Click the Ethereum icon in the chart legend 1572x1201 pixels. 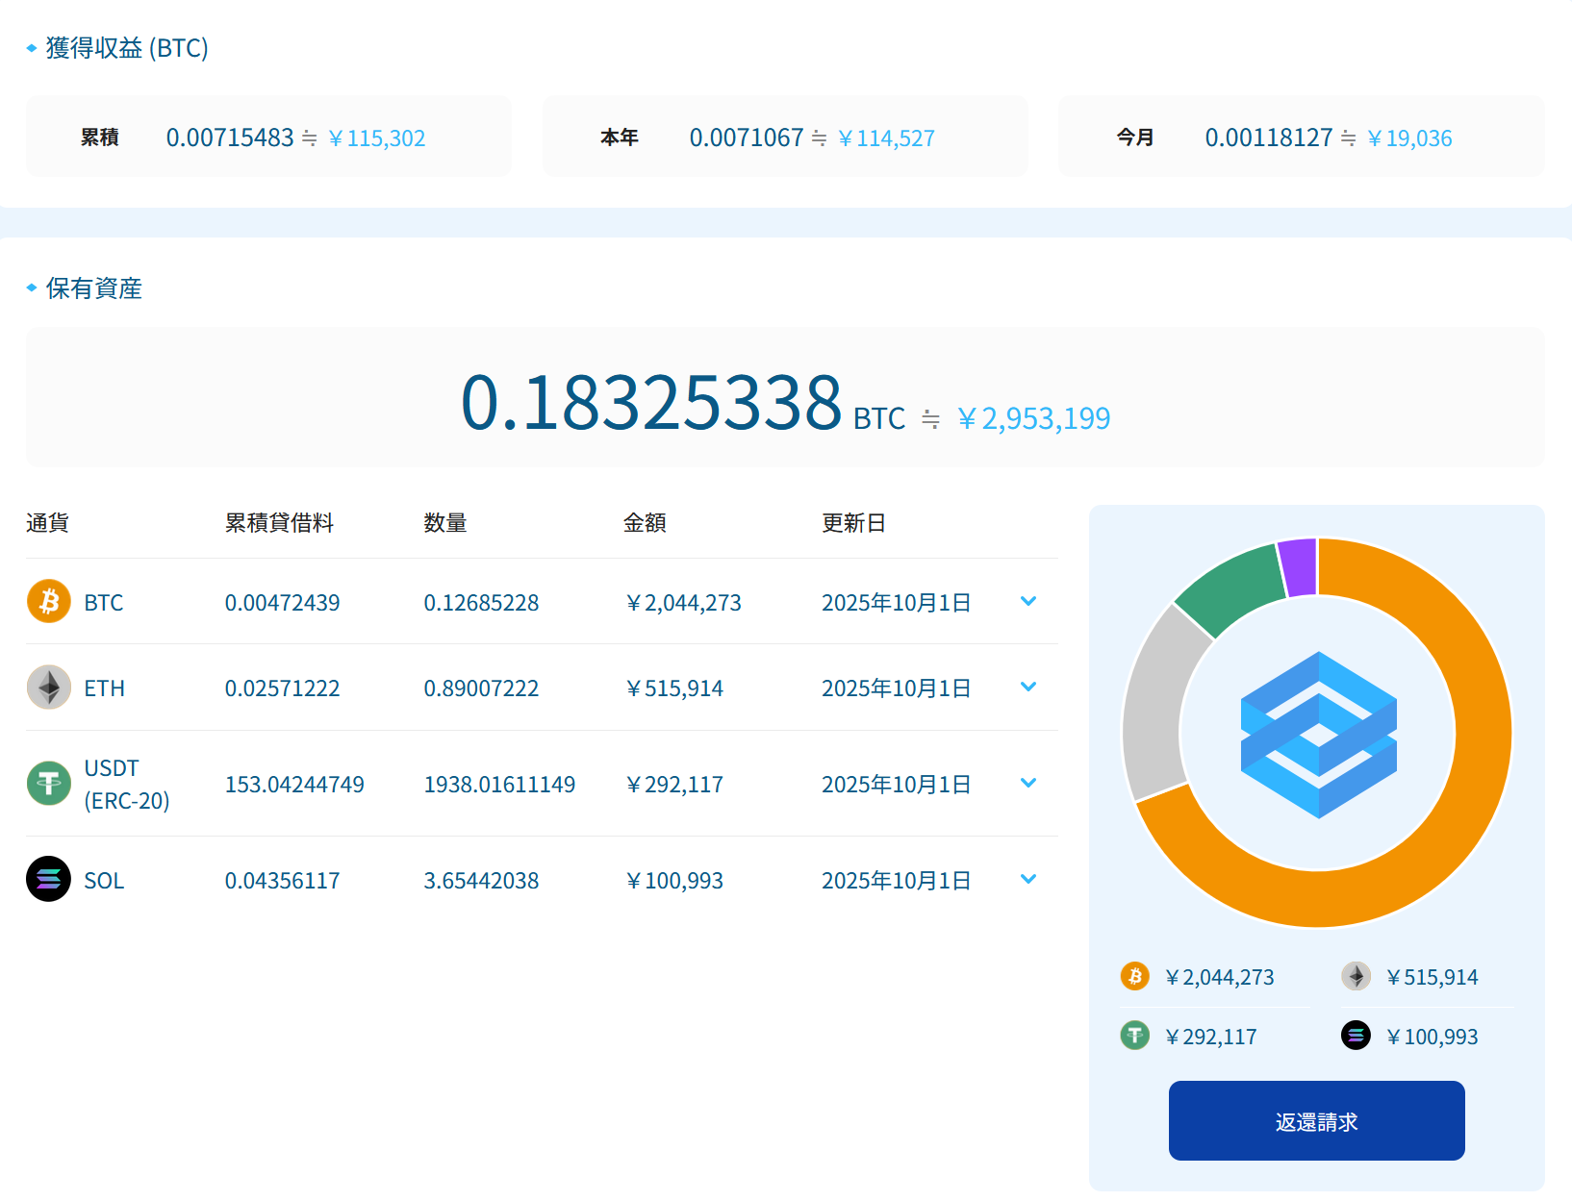1356,977
